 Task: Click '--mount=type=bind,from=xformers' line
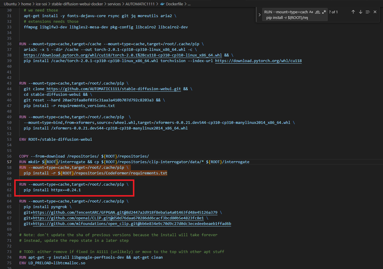(x=159, y=123)
